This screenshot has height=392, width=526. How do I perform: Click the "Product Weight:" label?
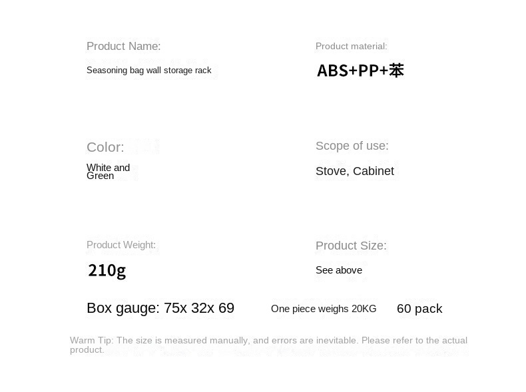121,245
